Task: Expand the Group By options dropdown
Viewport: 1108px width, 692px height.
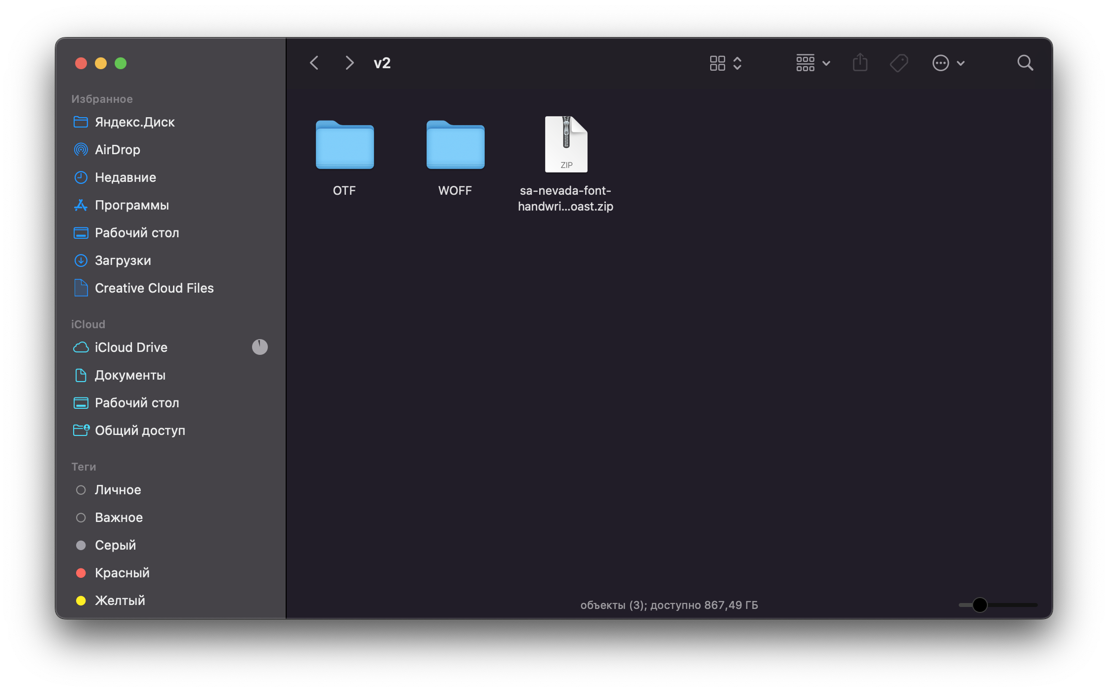Action: coord(813,63)
